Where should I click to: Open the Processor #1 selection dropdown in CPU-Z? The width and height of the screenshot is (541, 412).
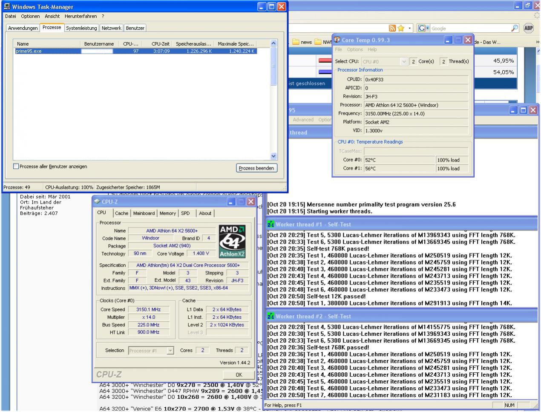pyautogui.click(x=170, y=351)
